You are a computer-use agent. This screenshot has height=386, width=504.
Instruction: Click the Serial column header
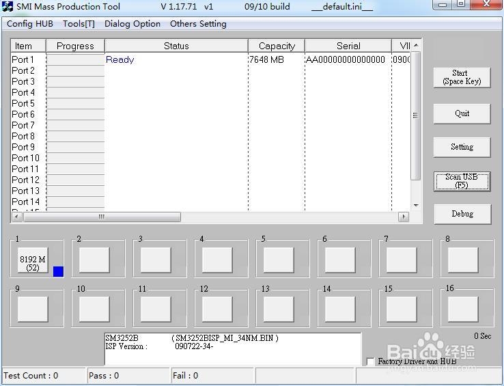click(348, 46)
